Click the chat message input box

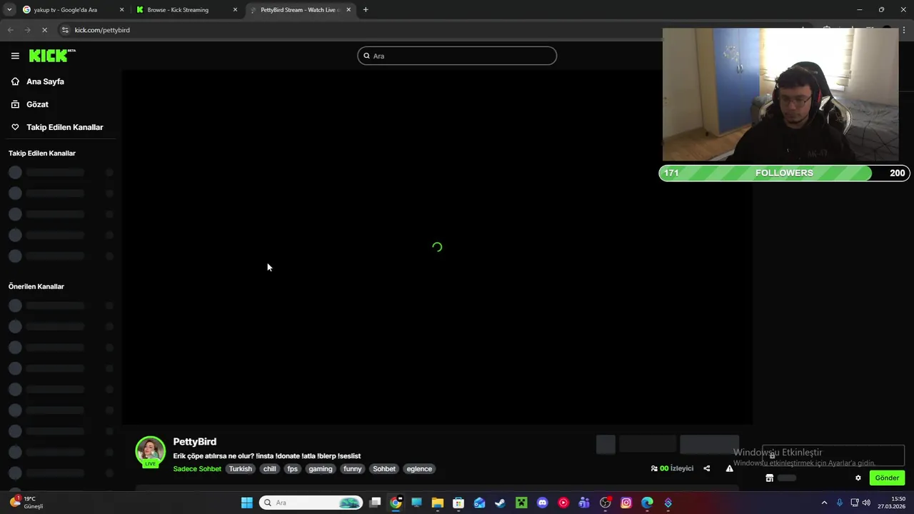coord(833,455)
